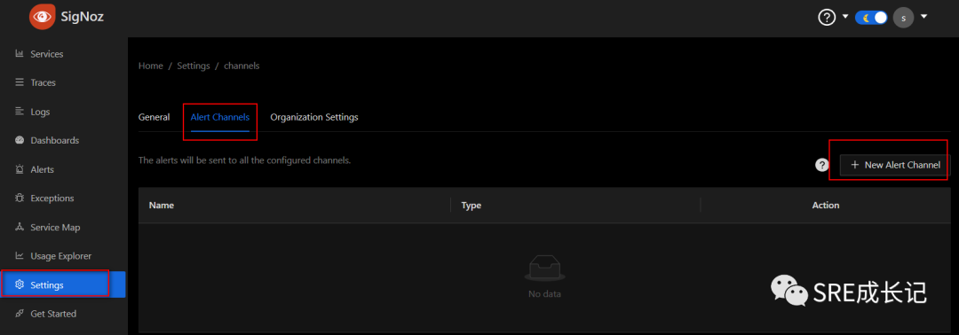Click the Get Started rocket icon

(19, 314)
